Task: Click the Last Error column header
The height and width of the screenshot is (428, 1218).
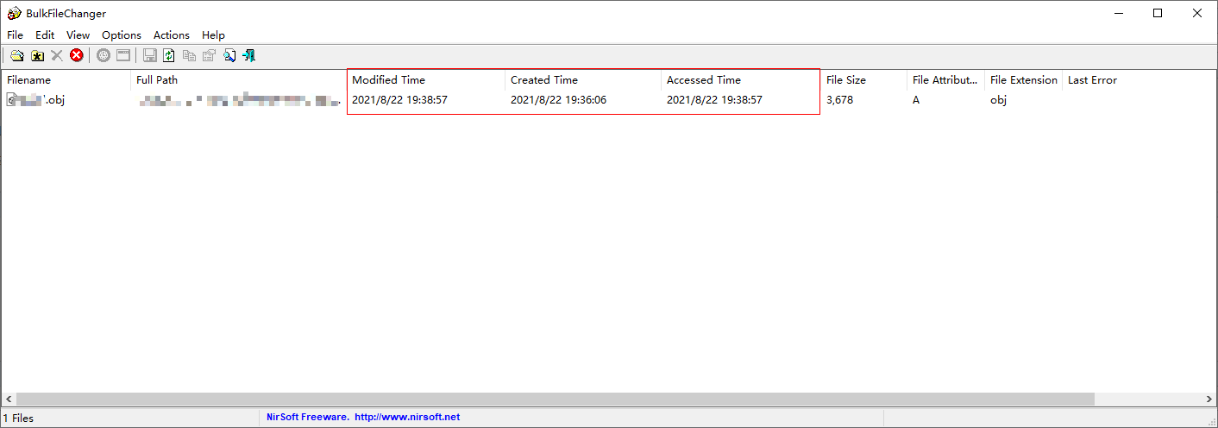Action: [x=1092, y=79]
